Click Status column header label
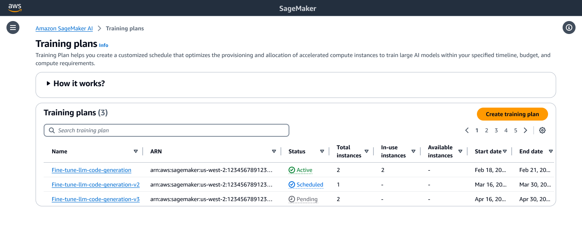The width and height of the screenshot is (582, 229). click(x=297, y=152)
